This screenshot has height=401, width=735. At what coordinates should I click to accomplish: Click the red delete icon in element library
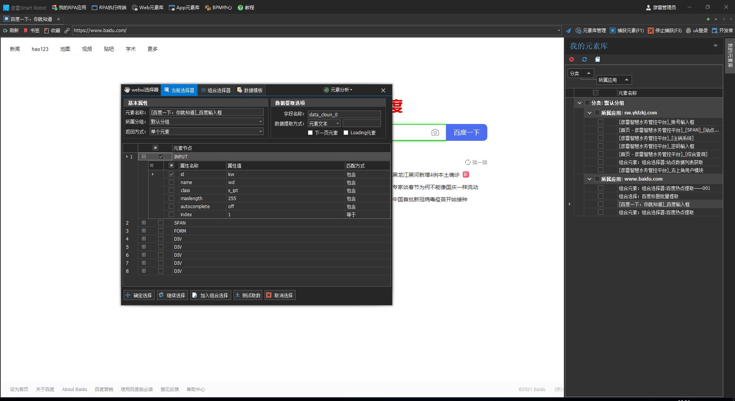click(572, 59)
